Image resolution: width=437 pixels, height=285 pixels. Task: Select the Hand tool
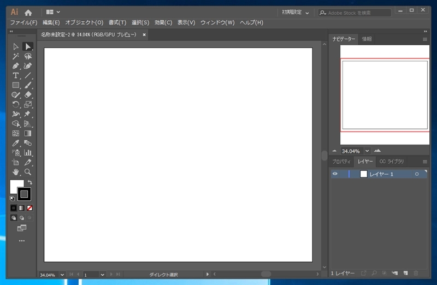(x=16, y=172)
